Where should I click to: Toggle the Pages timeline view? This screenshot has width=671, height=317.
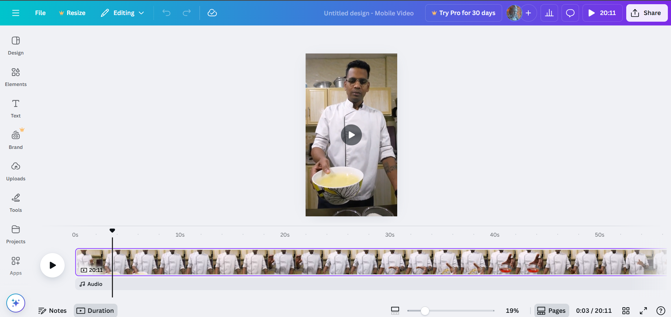pyautogui.click(x=551, y=310)
